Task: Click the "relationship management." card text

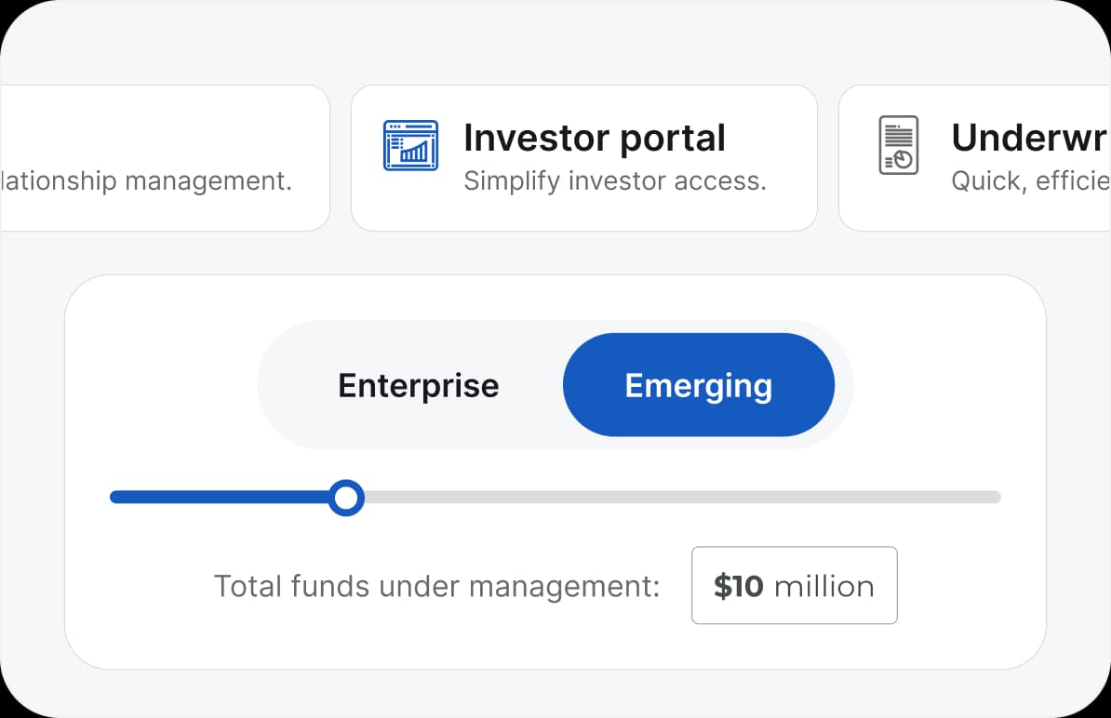Action: pyautogui.click(x=147, y=180)
